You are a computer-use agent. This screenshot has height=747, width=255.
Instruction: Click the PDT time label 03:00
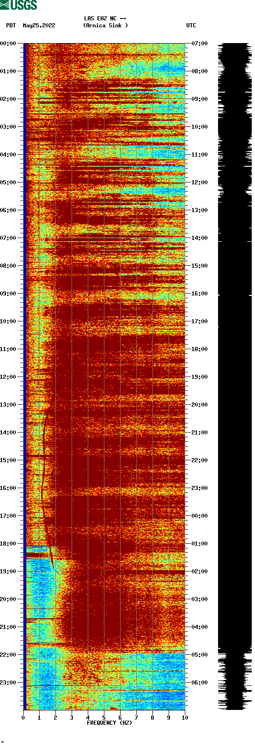click(x=8, y=127)
